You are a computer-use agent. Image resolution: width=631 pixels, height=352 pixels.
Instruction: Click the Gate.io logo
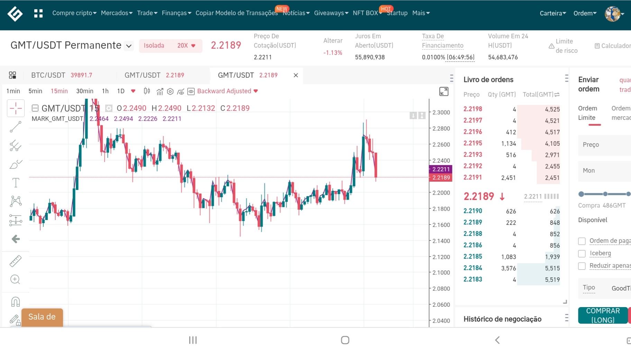tap(15, 14)
